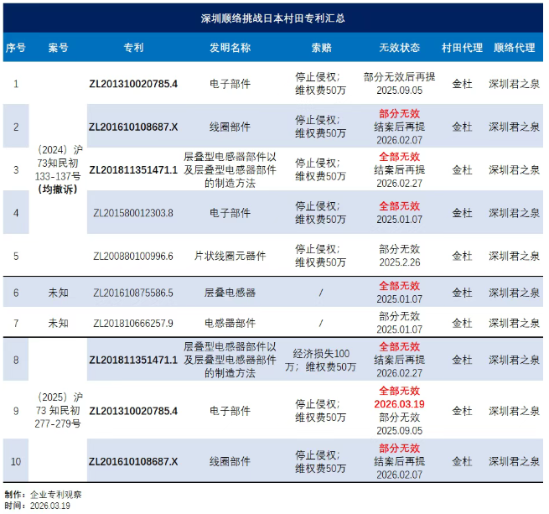Select the 发明名称 column header
This screenshot has width=549, height=514.
click(230, 48)
